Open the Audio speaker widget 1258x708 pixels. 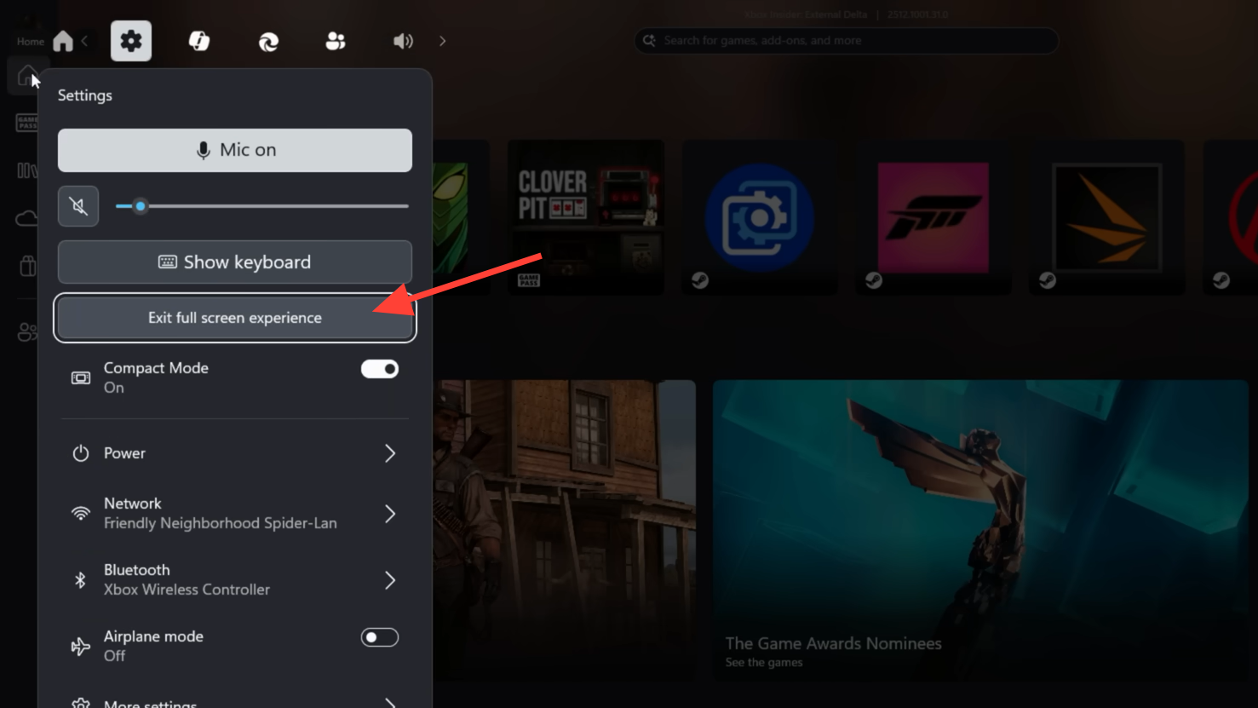403,41
